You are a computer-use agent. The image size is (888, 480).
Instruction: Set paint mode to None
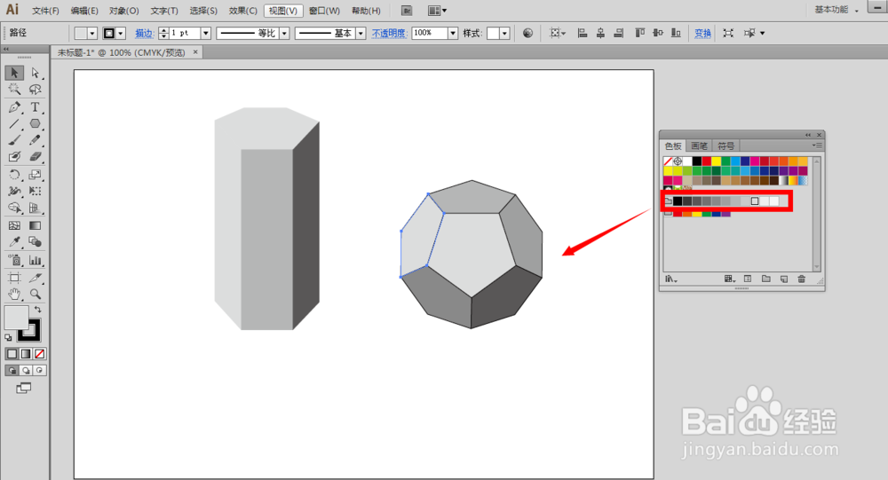tap(39, 354)
